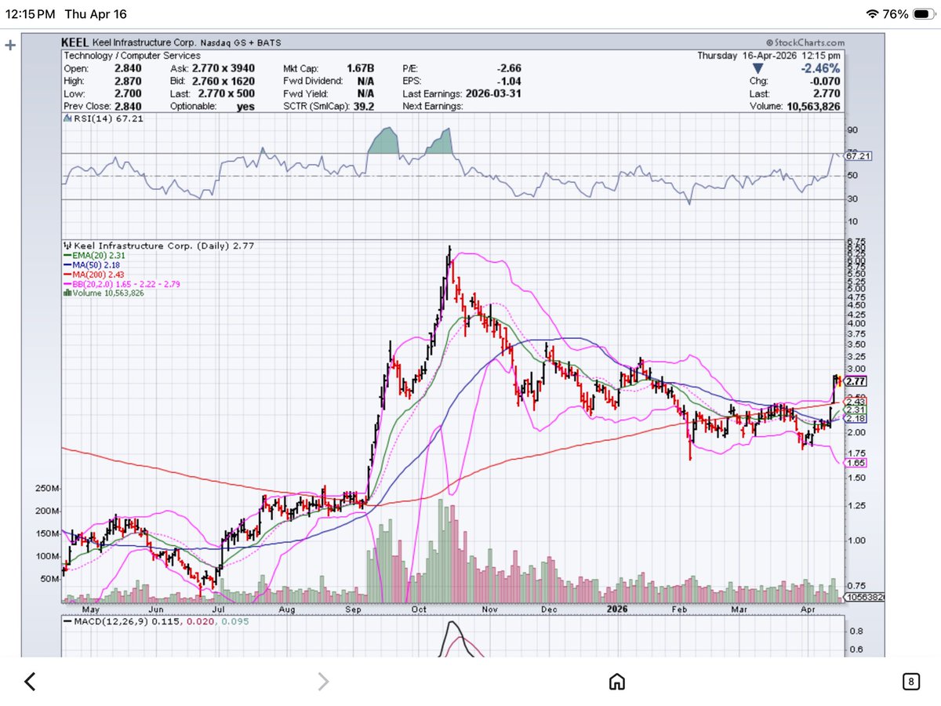Click the KEEL ticker symbol
The image size is (941, 706).
(75, 44)
